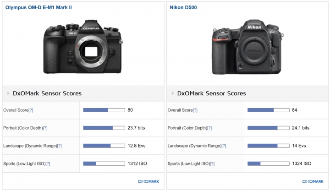
Task: Open Sports Low-Light ISO help [?] for Nikon
Action: coord(212,164)
